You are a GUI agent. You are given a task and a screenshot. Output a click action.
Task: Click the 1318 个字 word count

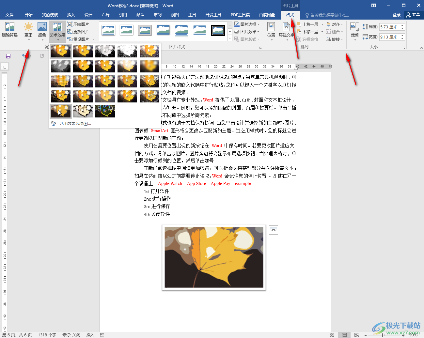point(47,335)
